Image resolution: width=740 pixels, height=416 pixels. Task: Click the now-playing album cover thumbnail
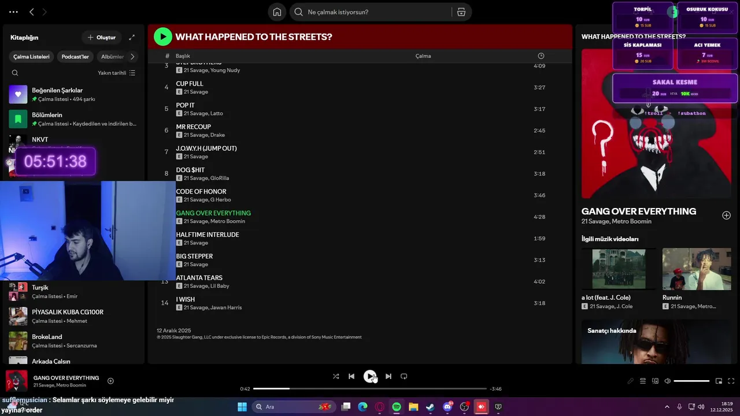[x=16, y=381]
